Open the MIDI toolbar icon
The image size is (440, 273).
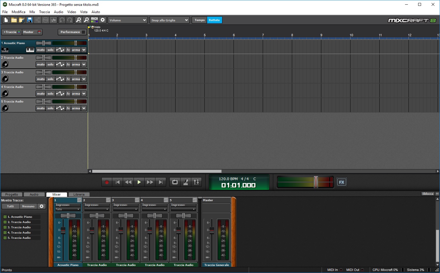coord(94,20)
